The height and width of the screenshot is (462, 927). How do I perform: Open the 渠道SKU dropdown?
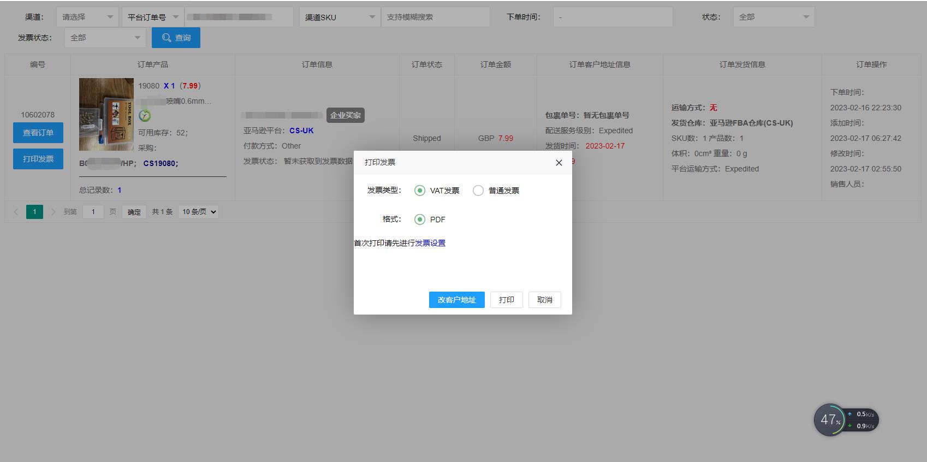point(340,17)
